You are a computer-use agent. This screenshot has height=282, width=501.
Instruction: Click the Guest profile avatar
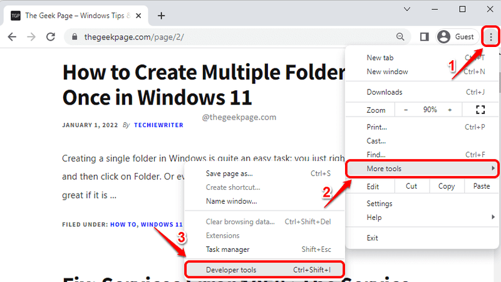click(x=444, y=37)
